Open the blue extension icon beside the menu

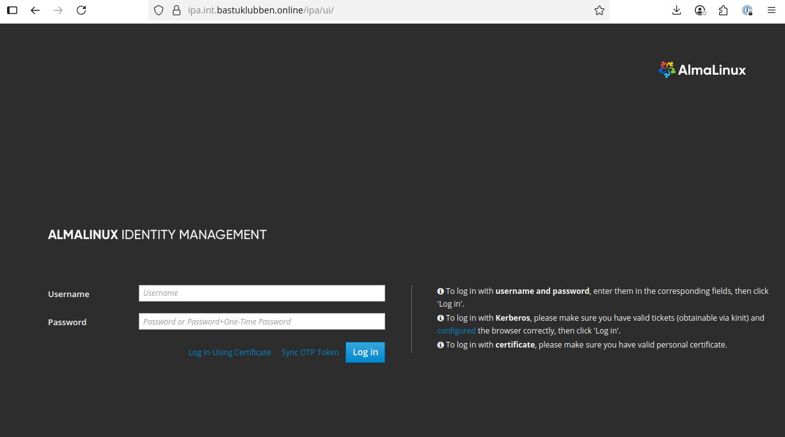tap(747, 10)
